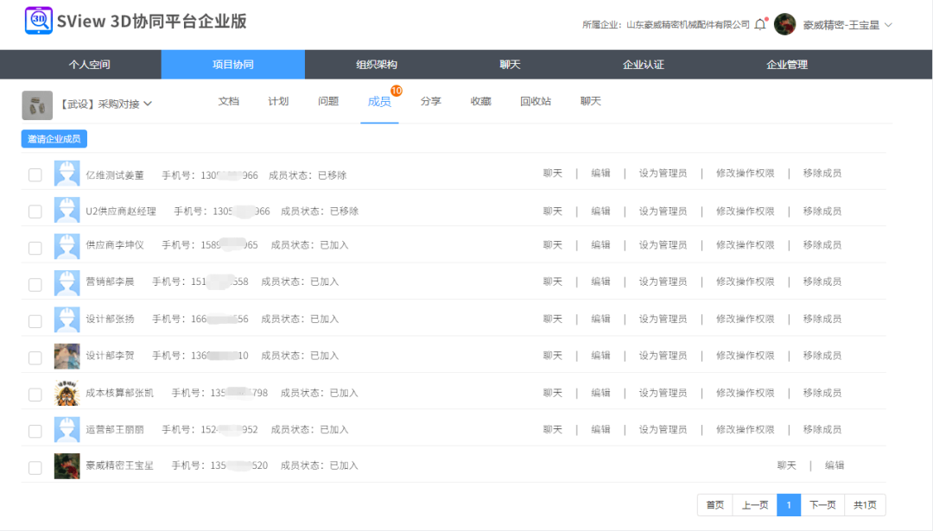Click the avatar of 亿维测试姜董

coord(67,173)
